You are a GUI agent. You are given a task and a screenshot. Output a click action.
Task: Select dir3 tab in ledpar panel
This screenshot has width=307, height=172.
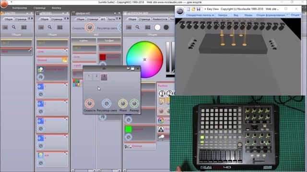tap(103, 19)
